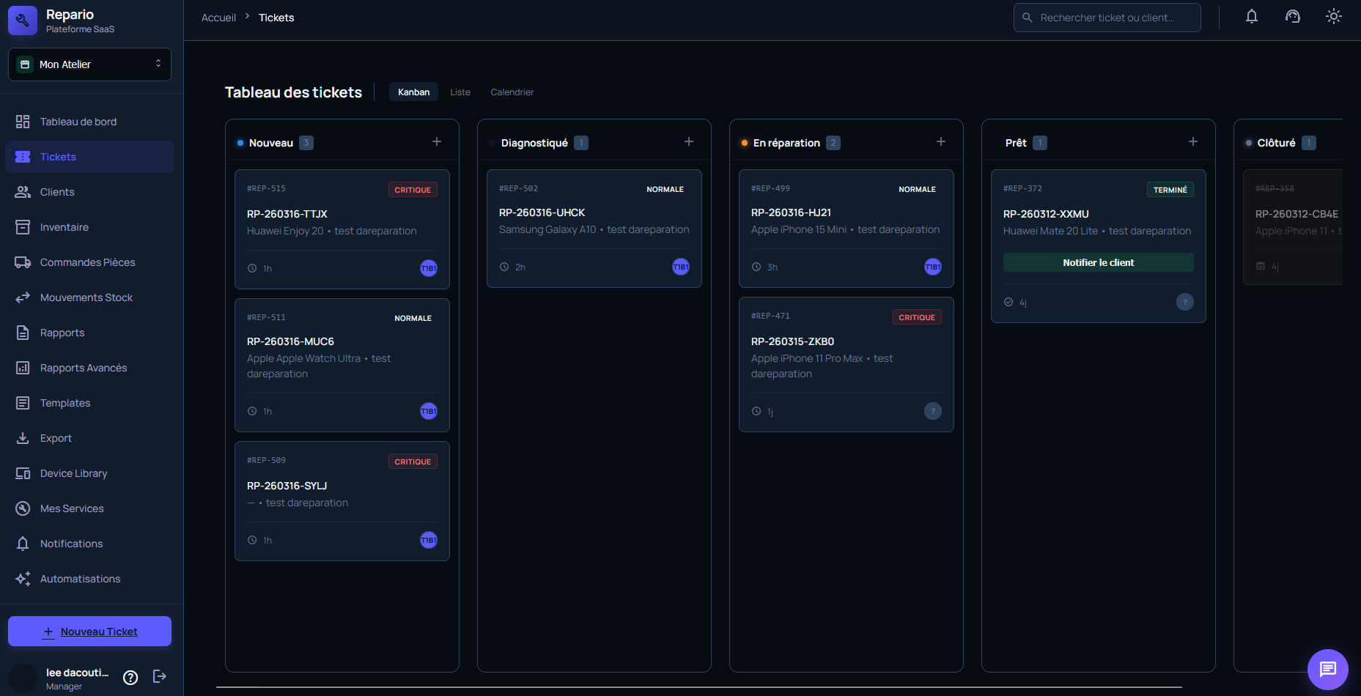Open the chat bubble in the bottom corner
The width and height of the screenshot is (1361, 696).
coord(1327,669)
